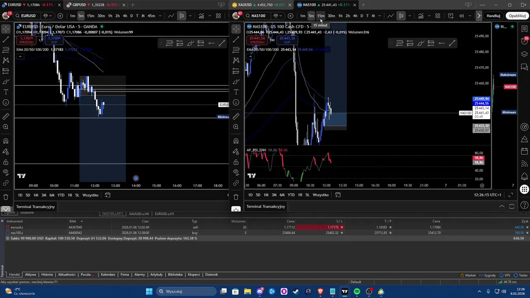
Task: Toggle lock all drawings in EURUSD sidebar
Action: coord(6,162)
